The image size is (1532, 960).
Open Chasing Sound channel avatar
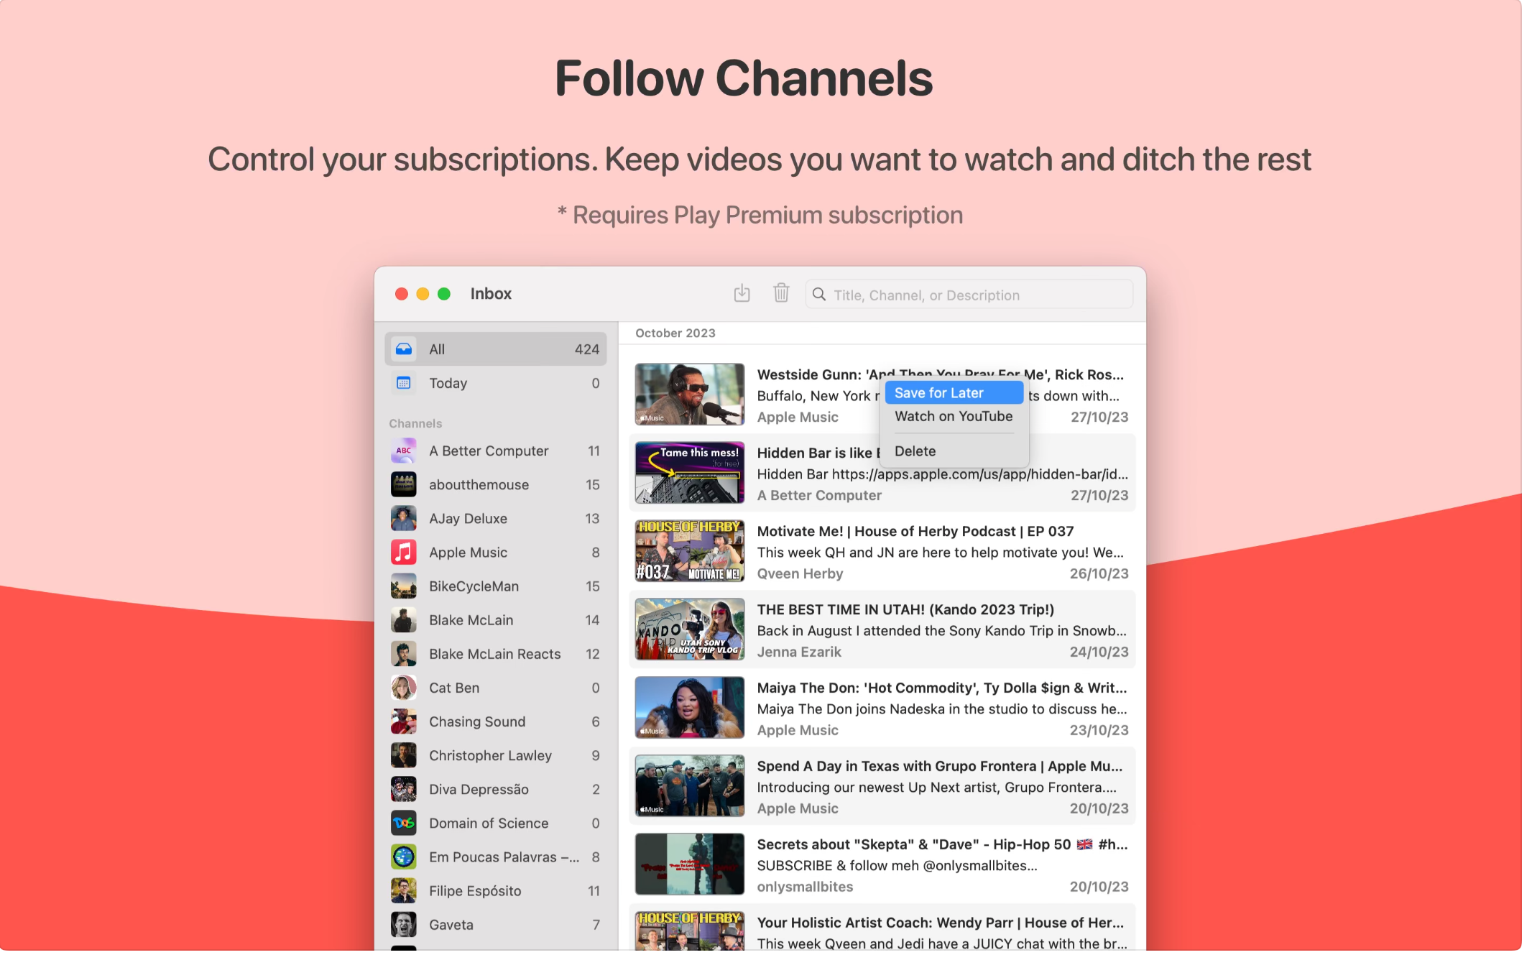point(404,721)
